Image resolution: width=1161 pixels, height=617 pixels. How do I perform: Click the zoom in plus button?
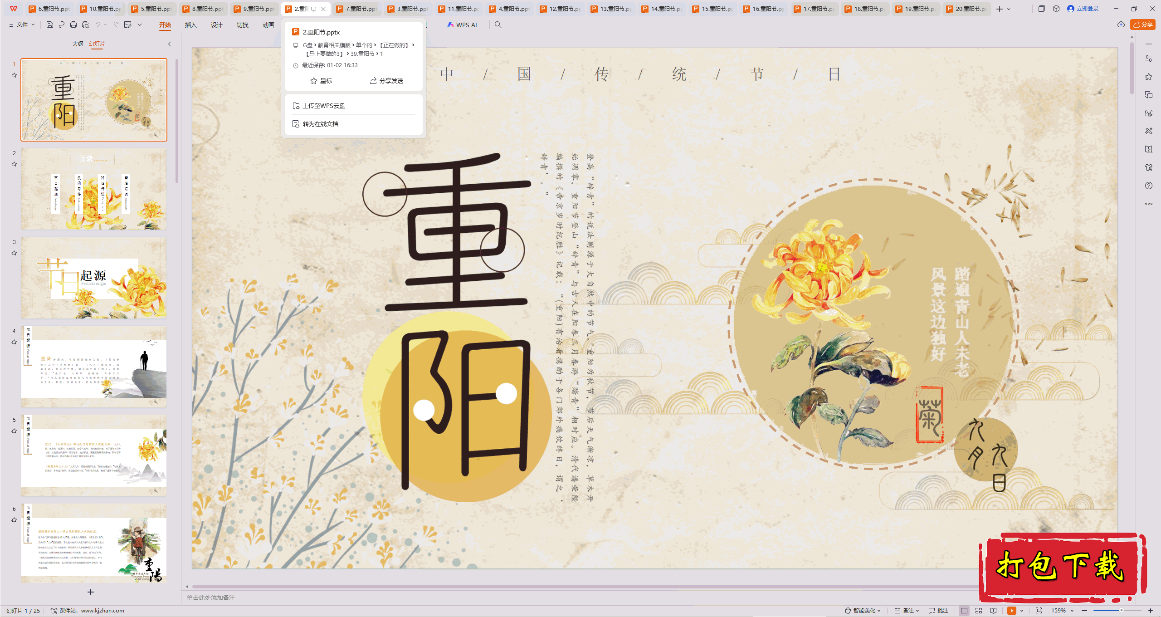click(x=1151, y=611)
